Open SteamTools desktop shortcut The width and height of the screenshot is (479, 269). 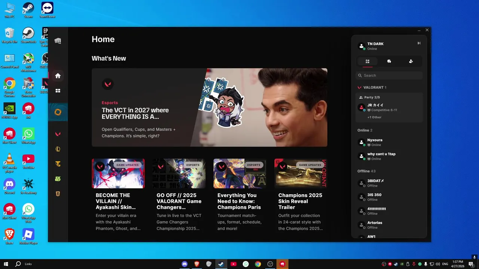(x=28, y=35)
